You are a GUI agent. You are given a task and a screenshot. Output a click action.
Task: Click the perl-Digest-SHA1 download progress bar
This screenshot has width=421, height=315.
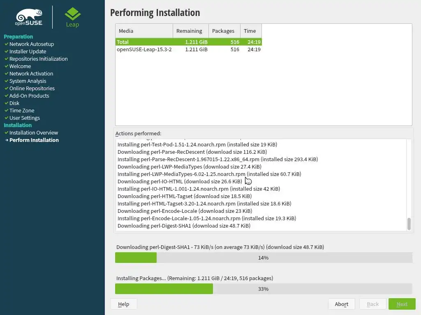(x=264, y=258)
